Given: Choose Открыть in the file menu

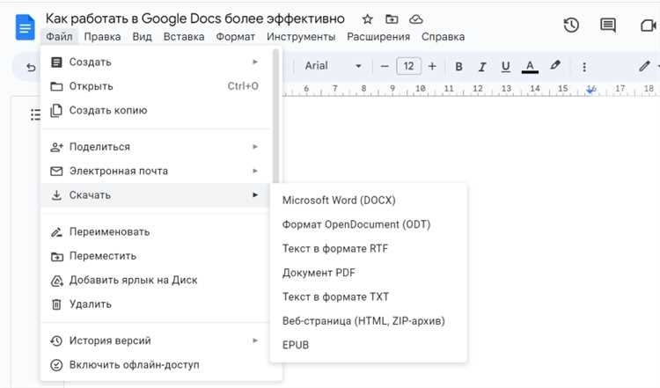Looking at the screenshot, I should point(155,86).
